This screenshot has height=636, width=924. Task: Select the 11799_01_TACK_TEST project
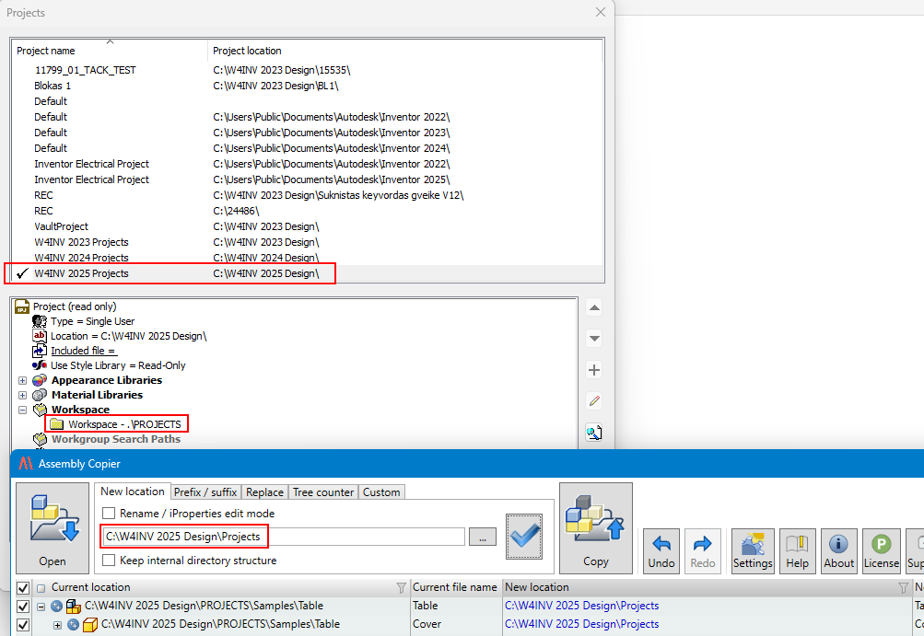tap(307, 70)
